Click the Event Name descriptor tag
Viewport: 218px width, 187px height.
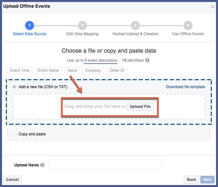[48, 70]
